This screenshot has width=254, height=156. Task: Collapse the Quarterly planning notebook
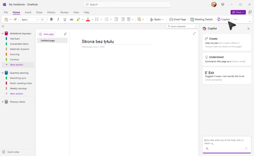pos(2,73)
